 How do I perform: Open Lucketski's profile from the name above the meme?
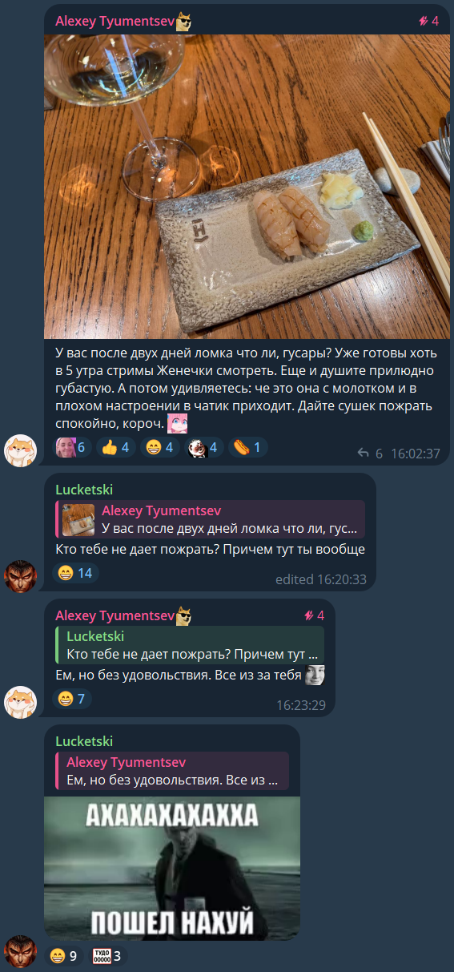(84, 741)
